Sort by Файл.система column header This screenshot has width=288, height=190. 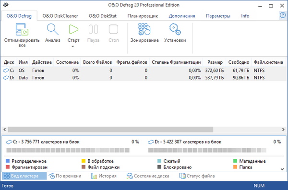pyautogui.click(x=268, y=62)
